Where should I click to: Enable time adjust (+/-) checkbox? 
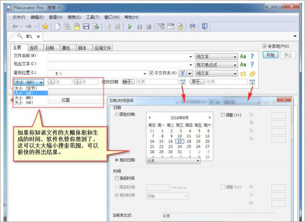tap(223, 187)
